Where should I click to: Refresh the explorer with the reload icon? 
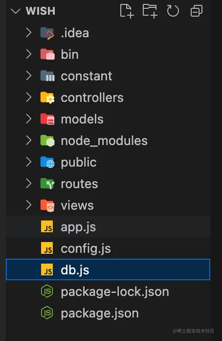point(173,11)
